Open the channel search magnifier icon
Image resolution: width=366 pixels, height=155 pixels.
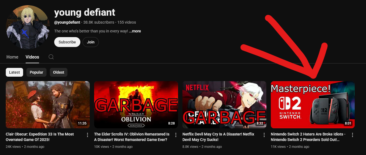click(51, 57)
